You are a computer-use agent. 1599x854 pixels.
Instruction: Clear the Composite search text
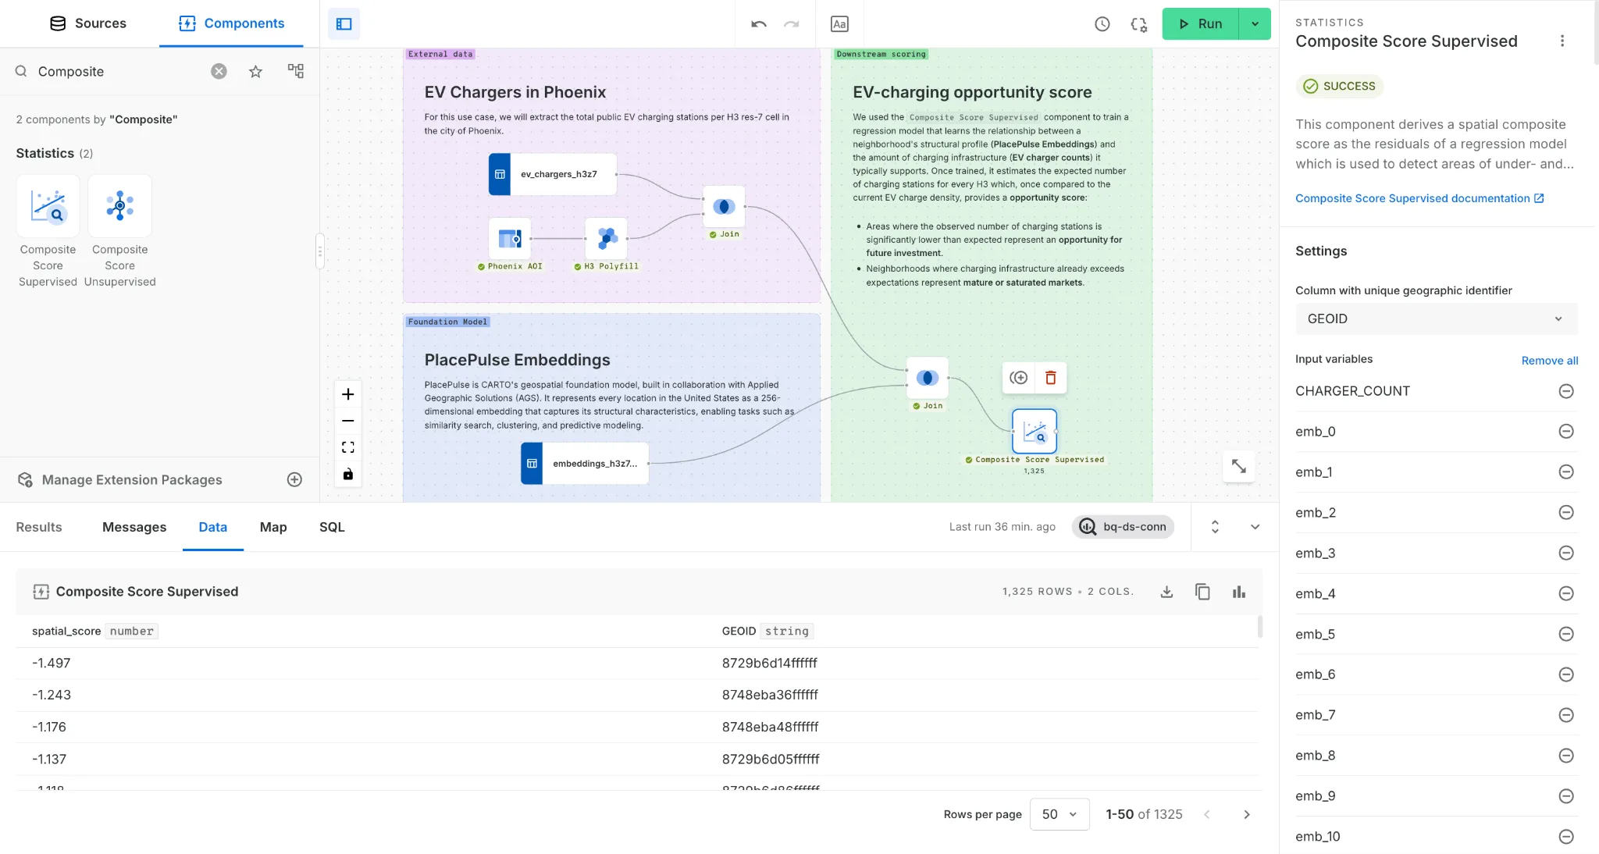click(219, 71)
